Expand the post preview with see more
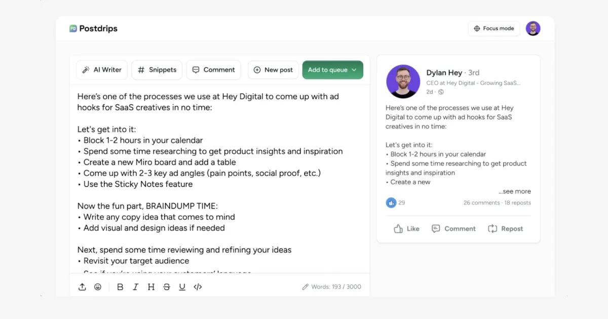 coord(515,191)
